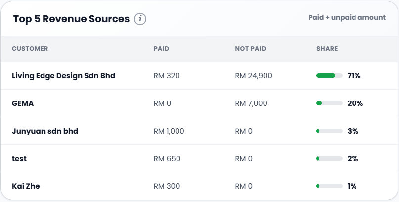The height and width of the screenshot is (202, 399).
Task: Click the 3% share bar for Junyuan
Action: click(329, 131)
